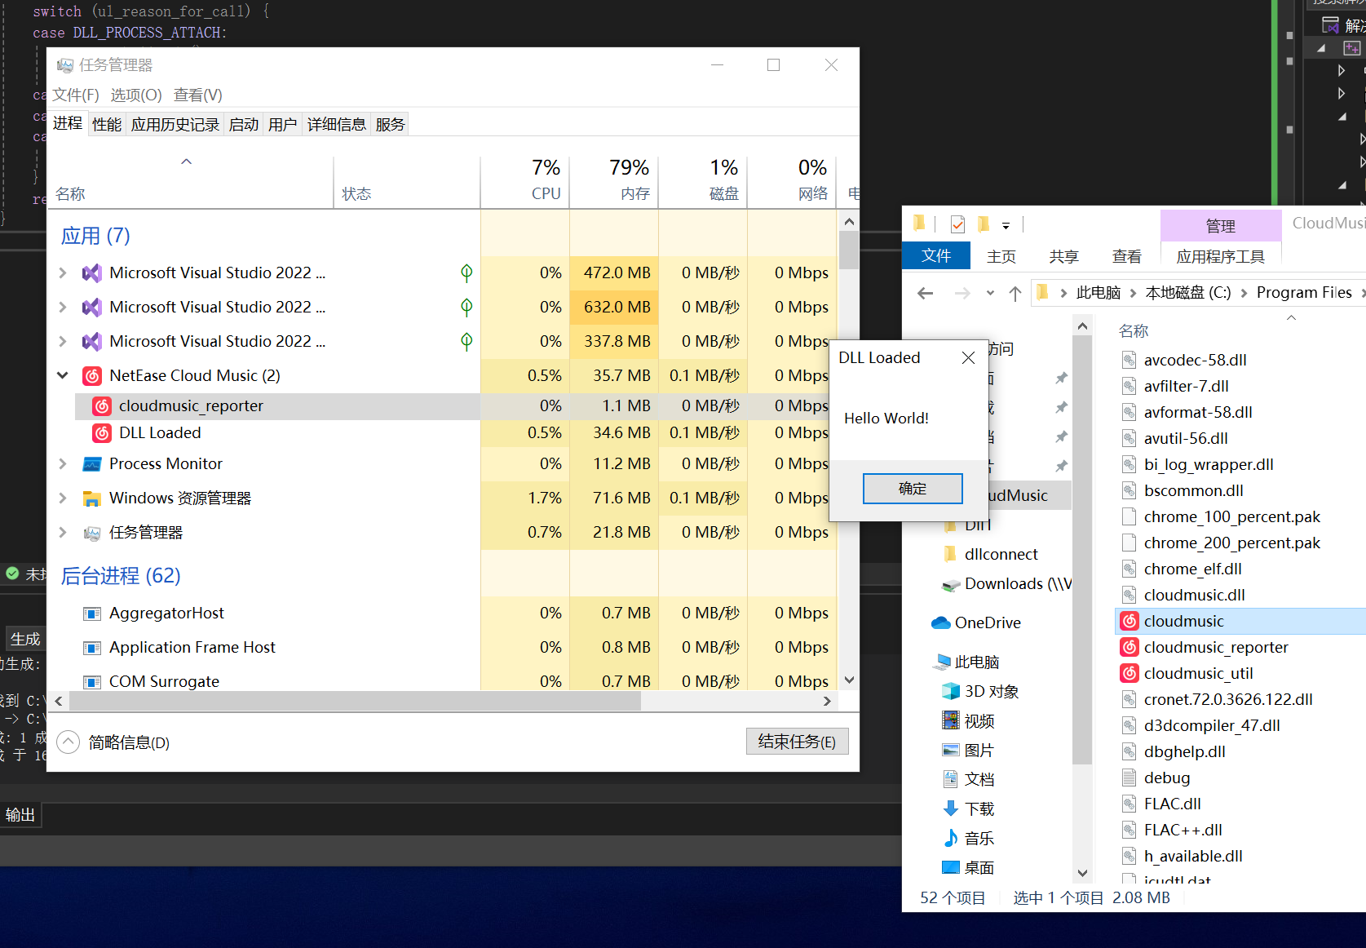Click the 音乐 note icon in navigation pane
Viewport: 1366px width, 948px height.
pyautogui.click(x=951, y=839)
